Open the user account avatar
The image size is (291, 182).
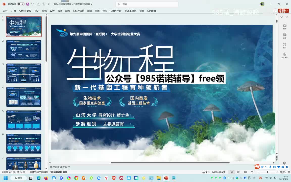click(x=262, y=4)
